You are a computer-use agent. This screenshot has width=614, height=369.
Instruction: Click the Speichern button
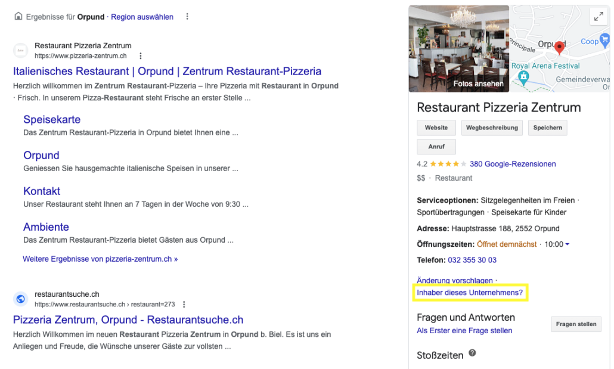pos(547,128)
